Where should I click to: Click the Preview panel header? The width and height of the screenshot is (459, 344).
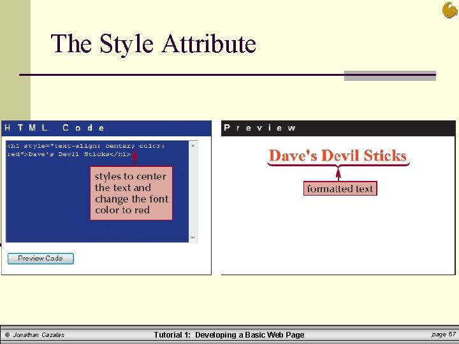click(339, 128)
